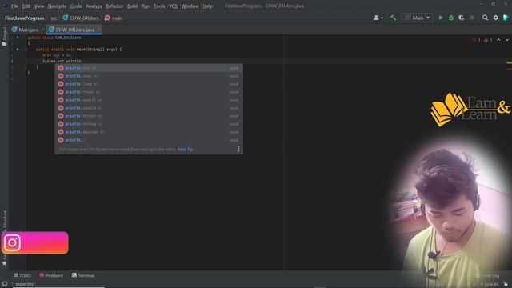Open the View menu
This screenshot has height=288, width=512.
39,6
